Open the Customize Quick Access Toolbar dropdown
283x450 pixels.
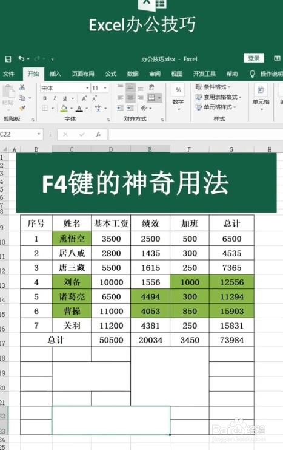coord(52,59)
